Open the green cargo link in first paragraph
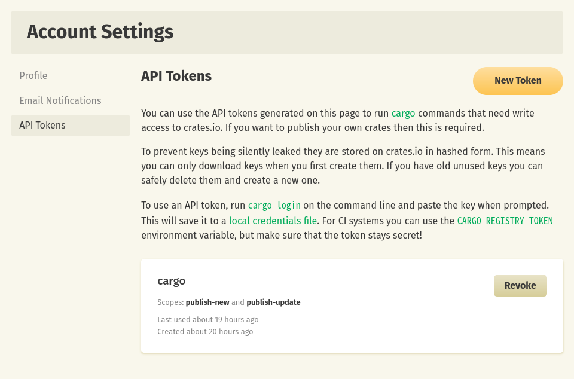This screenshot has height=379, width=574. [x=403, y=114]
